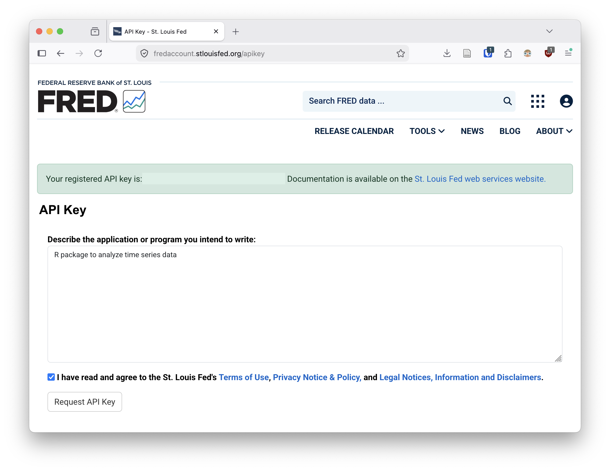Open the Terms of Use link
Screen dimensions: 610x471
[243, 377]
